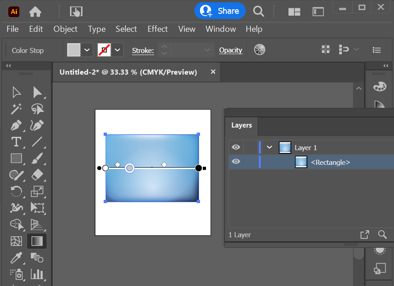
Task: Grab the Eyedropper tool
Action: (x=16, y=257)
